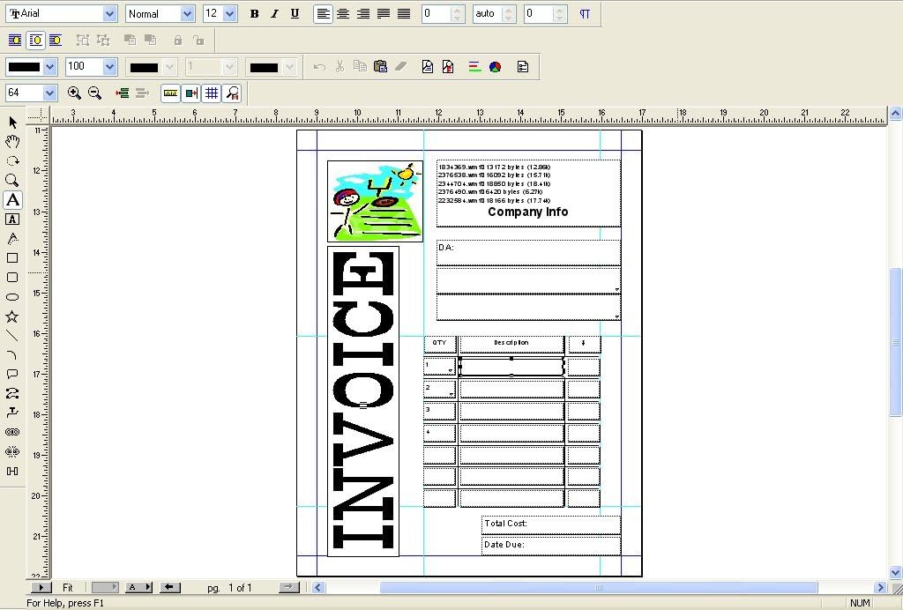Select the hand pan tool

12,142
